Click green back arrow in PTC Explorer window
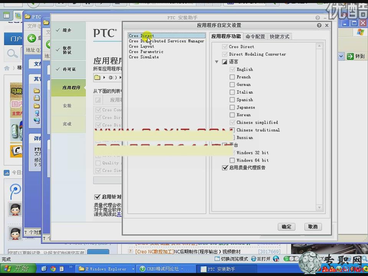This screenshot has height=276, width=368. coord(32,38)
